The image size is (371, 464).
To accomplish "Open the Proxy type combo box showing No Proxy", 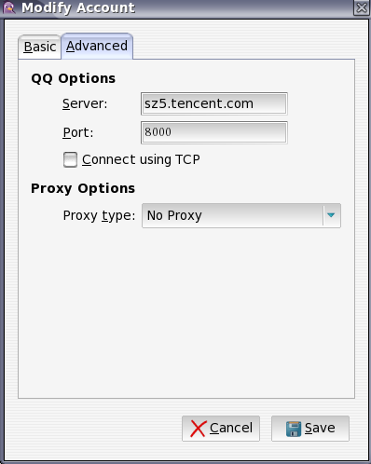I will [x=241, y=215].
